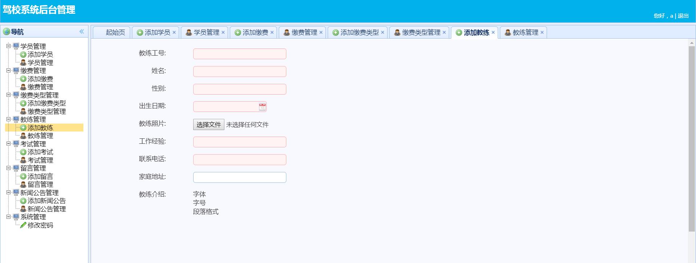Open 添加考试 in the navigation tree
696x263 pixels.
click(40, 152)
